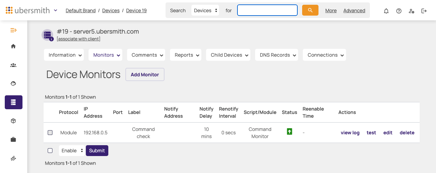Open the briefcase icon in the sidebar
The width and height of the screenshot is (436, 173).
[13, 139]
